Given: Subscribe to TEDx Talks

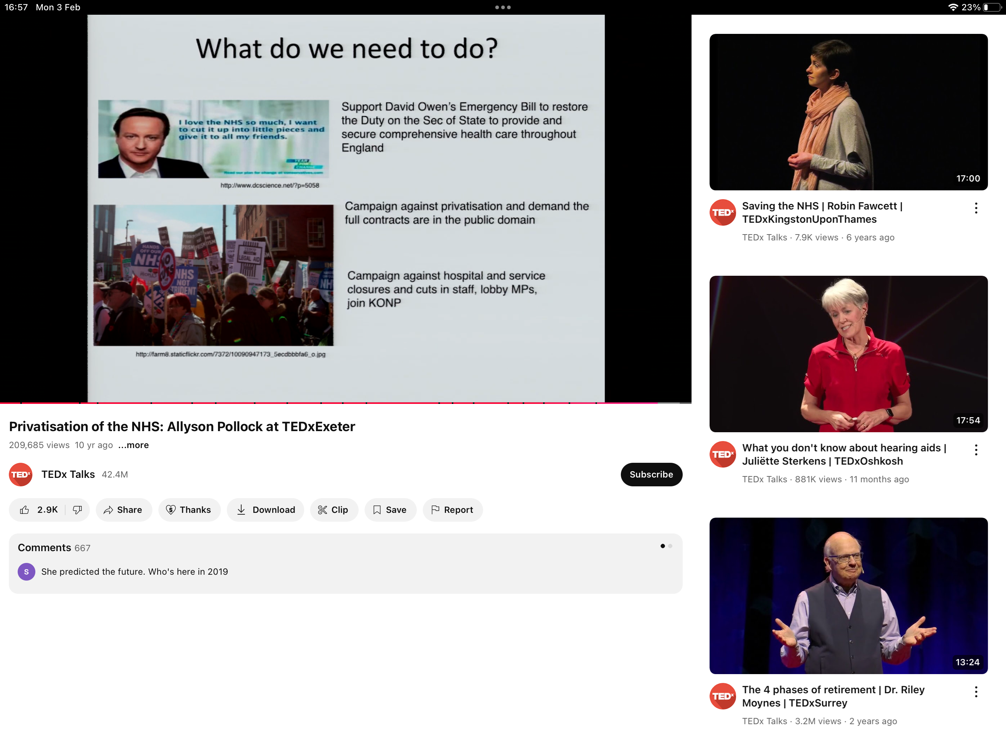Looking at the screenshot, I should (651, 474).
